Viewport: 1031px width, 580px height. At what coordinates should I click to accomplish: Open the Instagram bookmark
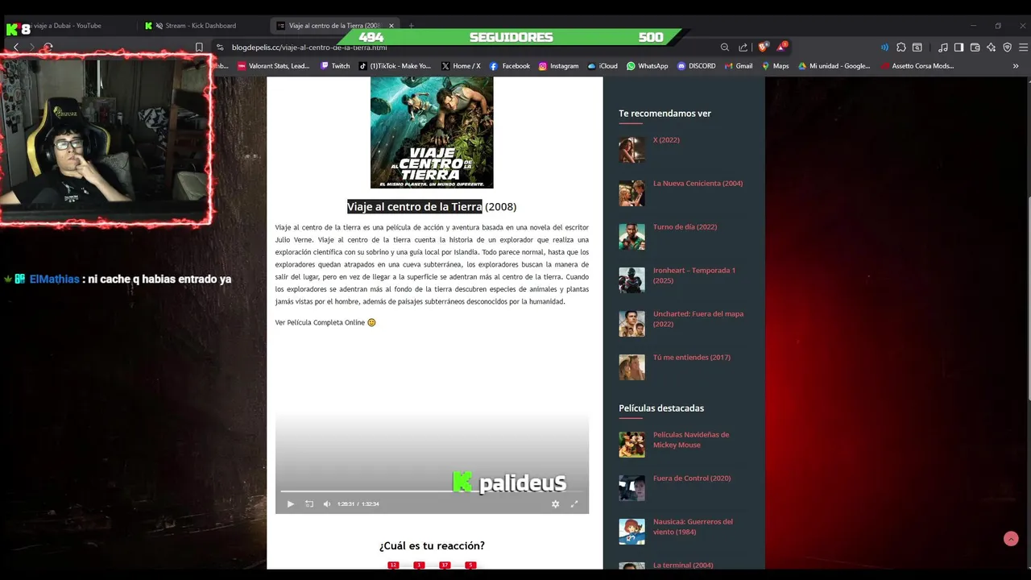click(559, 66)
